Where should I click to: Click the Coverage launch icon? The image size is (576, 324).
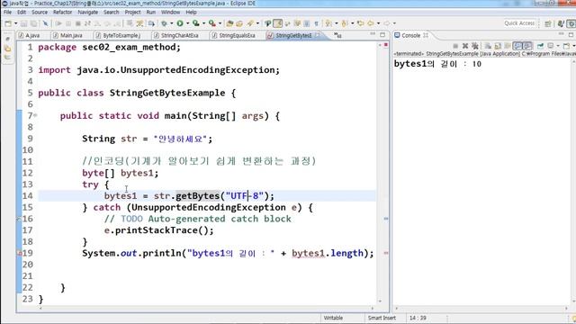(196, 23)
